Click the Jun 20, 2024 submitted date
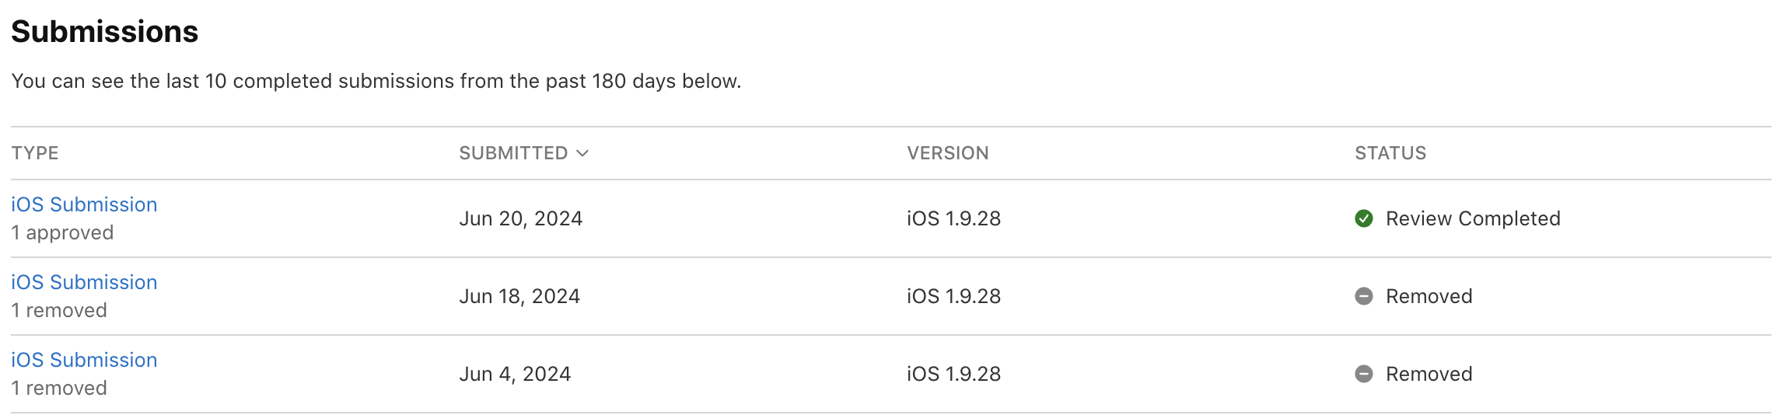1773x415 pixels. coord(520,218)
